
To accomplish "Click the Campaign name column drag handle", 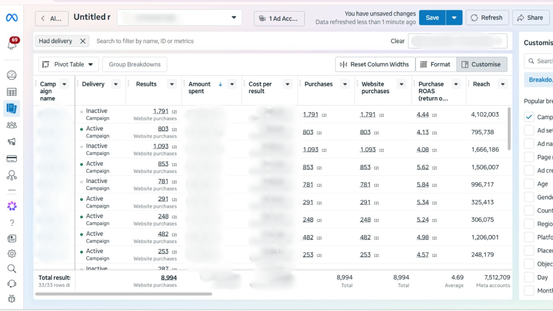I will (36, 84).
